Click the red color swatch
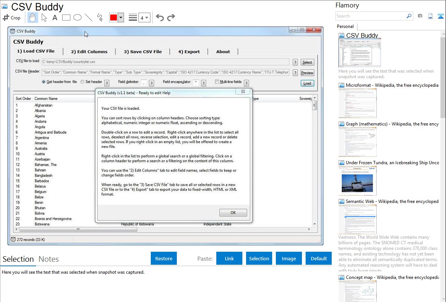The width and height of the screenshot is (446, 302). 114,18
